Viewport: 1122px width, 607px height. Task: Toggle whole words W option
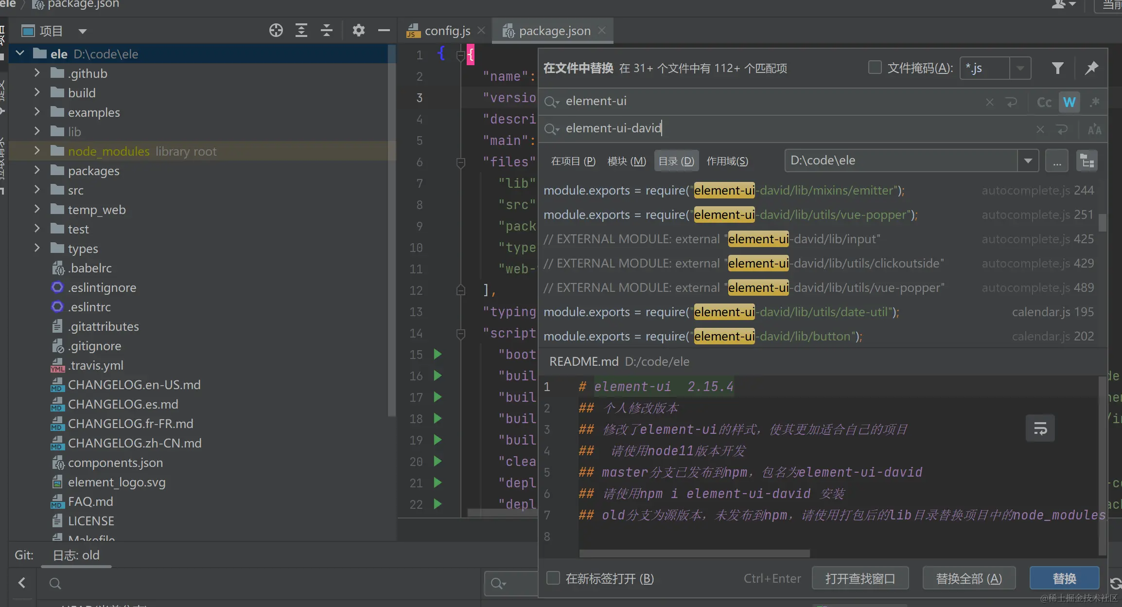pos(1069,102)
